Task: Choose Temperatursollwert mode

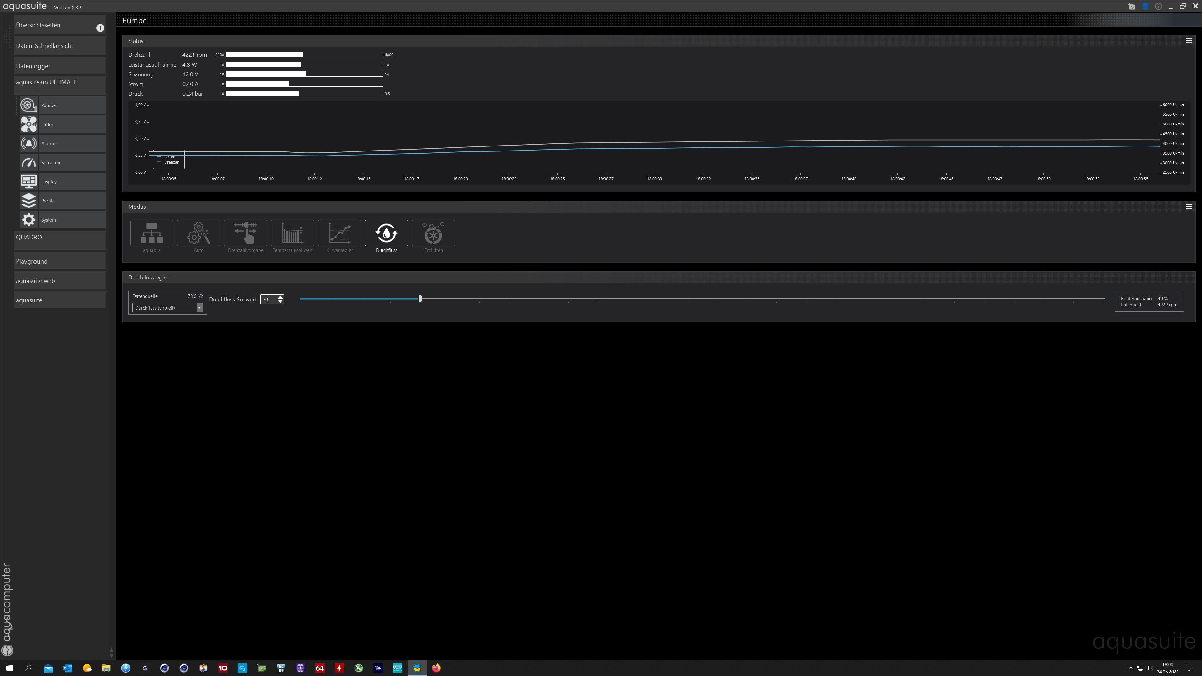Action: click(x=292, y=233)
